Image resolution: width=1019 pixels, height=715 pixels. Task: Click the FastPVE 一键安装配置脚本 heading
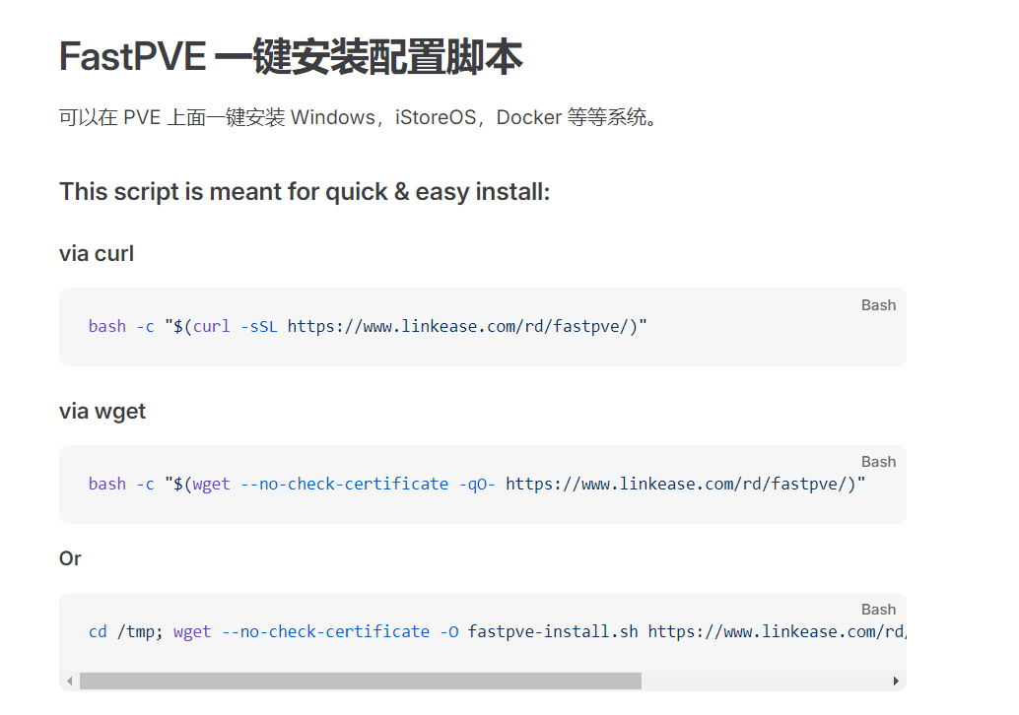coord(291,56)
